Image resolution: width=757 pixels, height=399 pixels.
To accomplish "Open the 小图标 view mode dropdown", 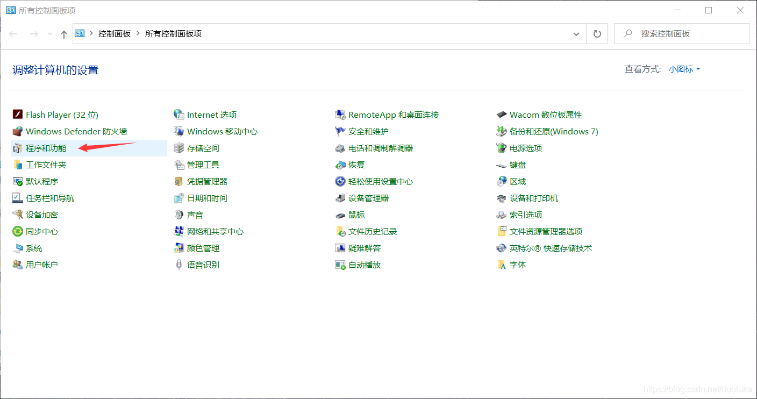I will 684,69.
